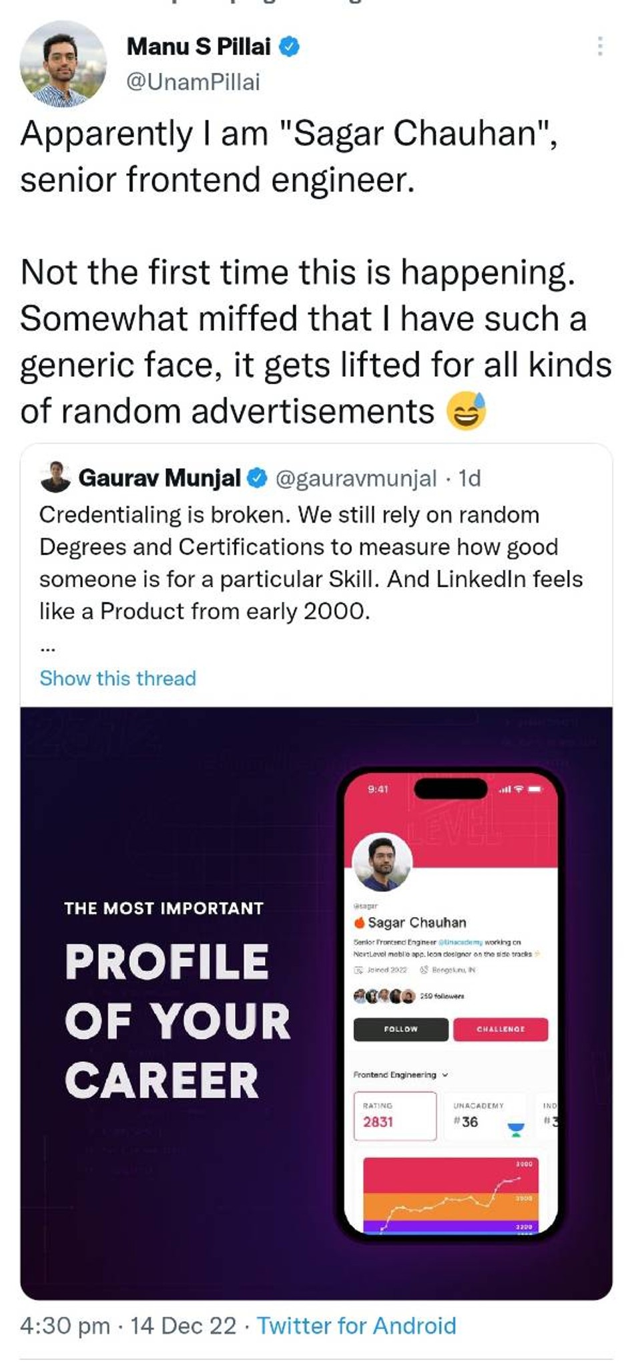Tap the sweat-smile emoji in the tweet
Image resolution: width=632 pixels, height=1368 pixels.
tap(466, 411)
